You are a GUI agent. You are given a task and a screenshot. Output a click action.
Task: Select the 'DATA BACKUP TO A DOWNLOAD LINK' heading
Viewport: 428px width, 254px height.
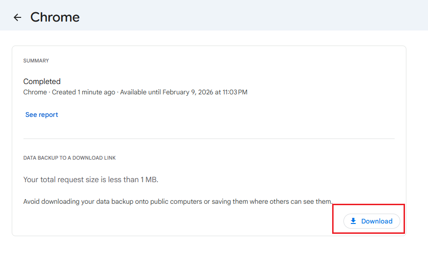coord(70,158)
